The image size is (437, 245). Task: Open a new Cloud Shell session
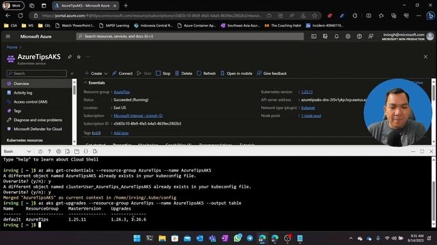pos(76,151)
